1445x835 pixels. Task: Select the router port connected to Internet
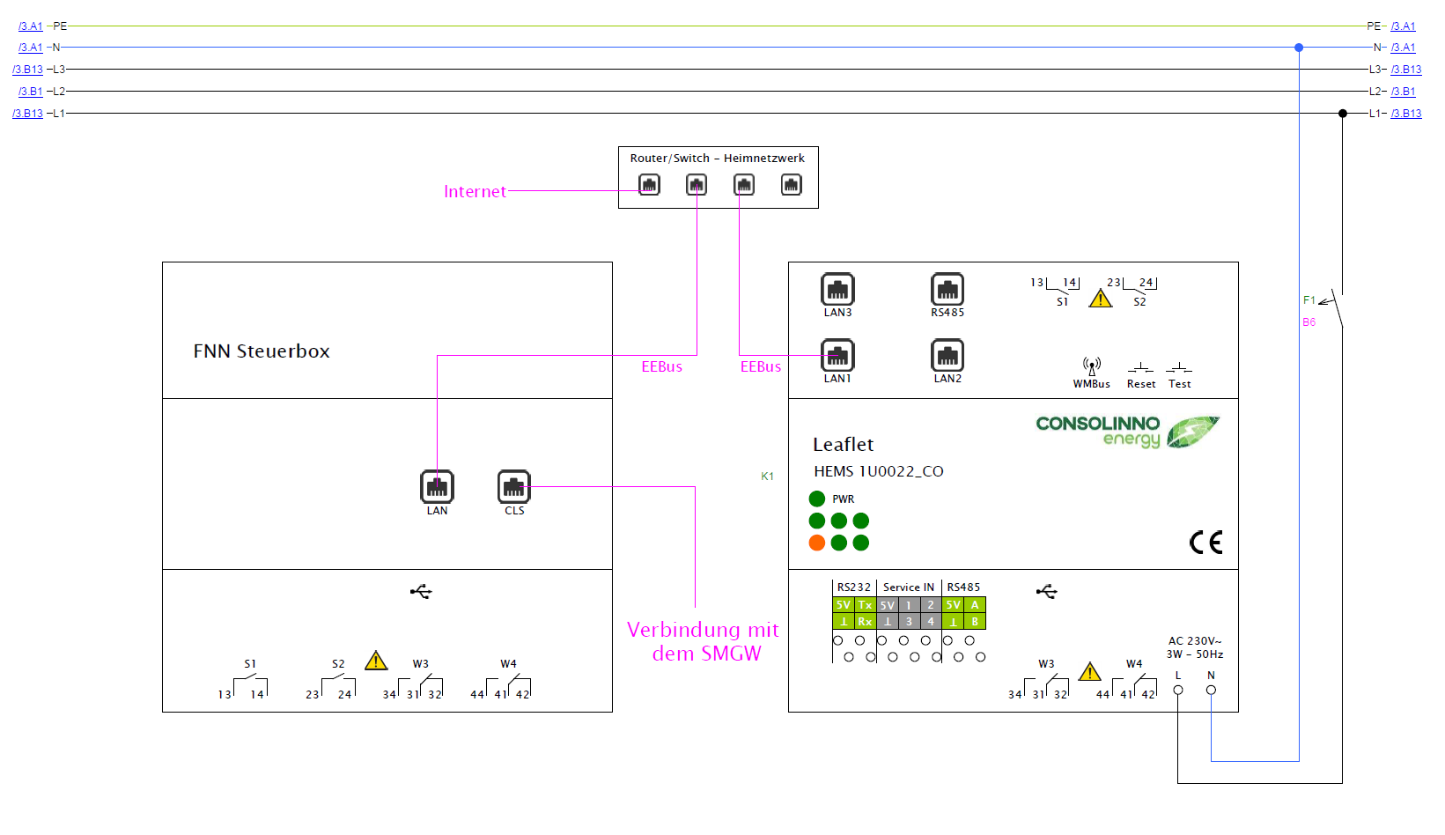point(649,185)
